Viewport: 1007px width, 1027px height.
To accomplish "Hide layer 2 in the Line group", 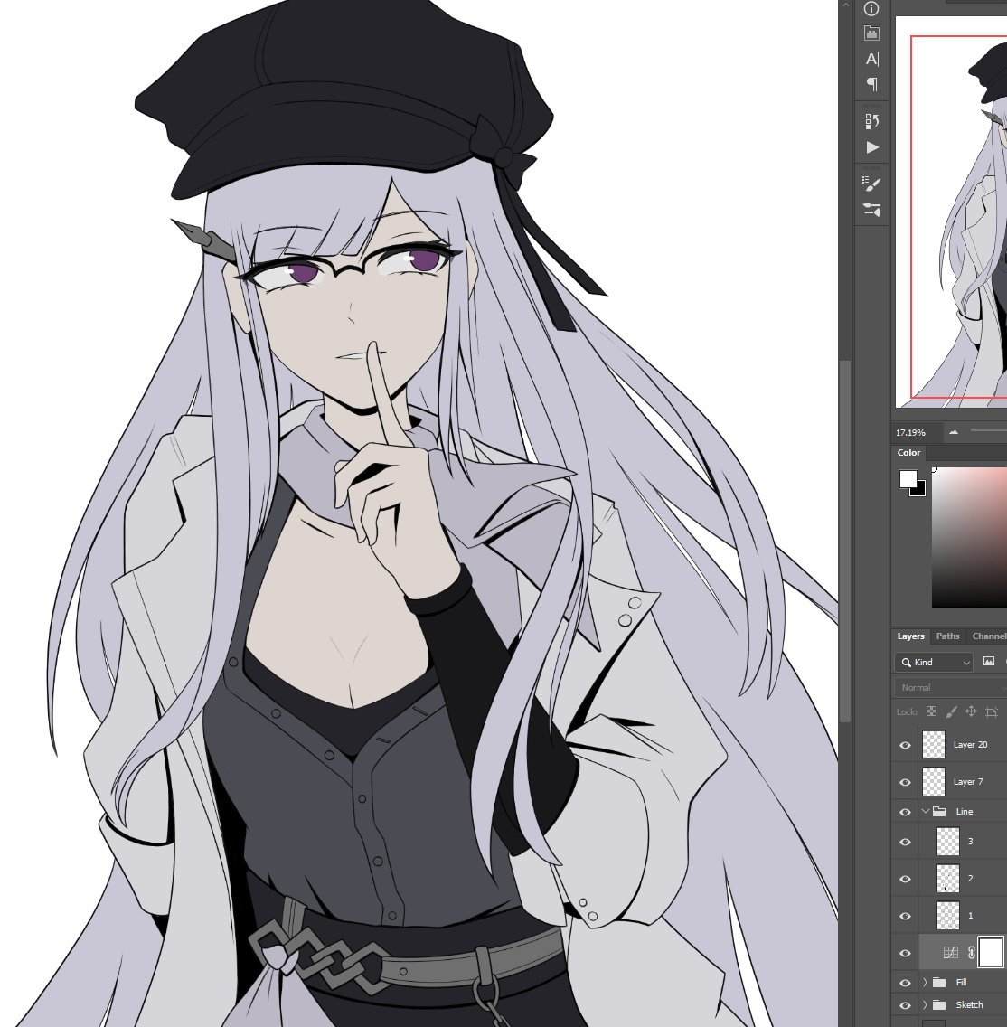I will [906, 879].
